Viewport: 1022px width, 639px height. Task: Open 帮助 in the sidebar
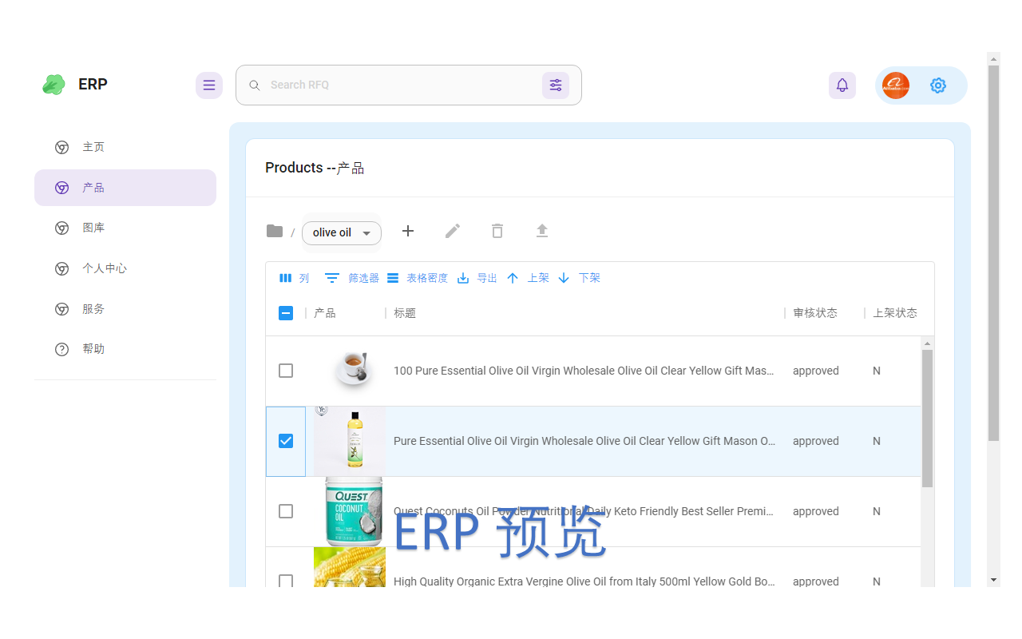click(125, 349)
